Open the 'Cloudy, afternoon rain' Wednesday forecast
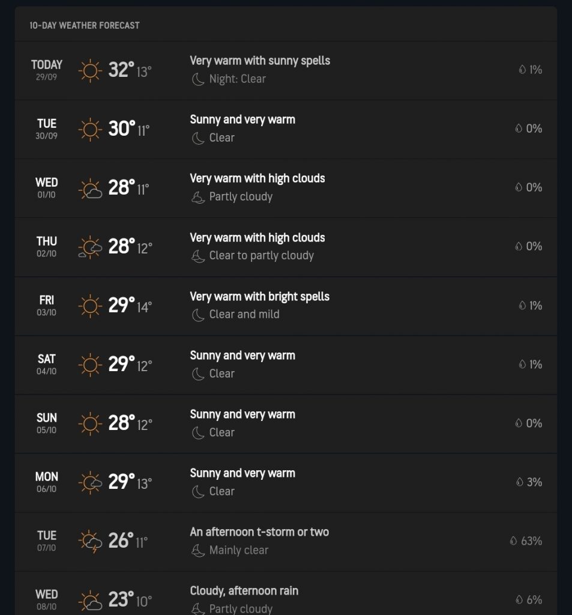 244,591
